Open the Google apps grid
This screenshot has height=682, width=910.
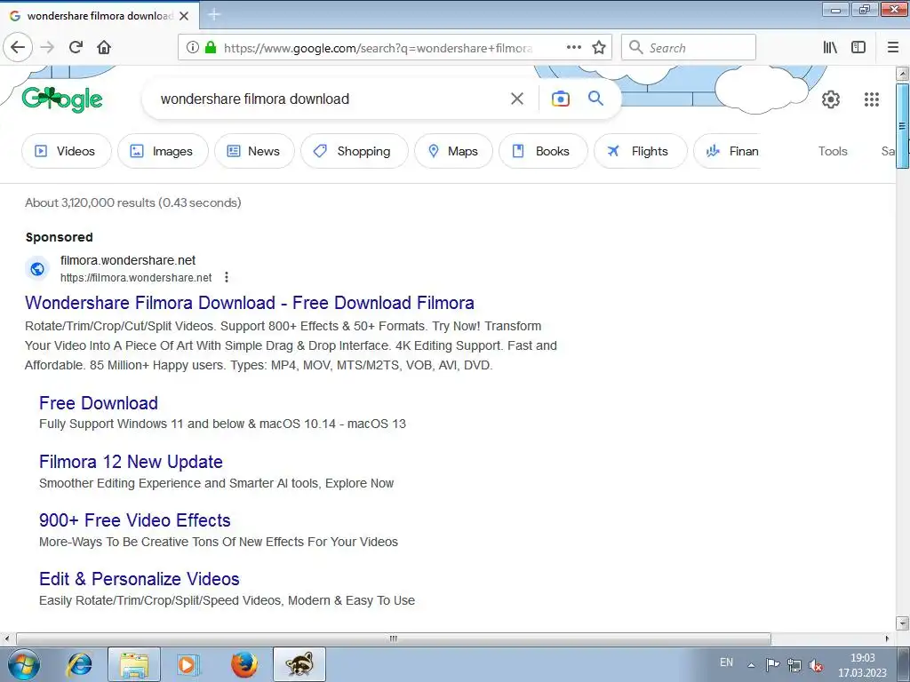(x=871, y=99)
